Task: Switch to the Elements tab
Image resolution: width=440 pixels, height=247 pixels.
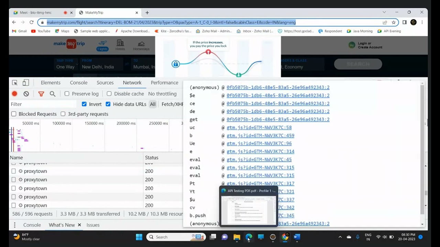Action: tap(51, 83)
